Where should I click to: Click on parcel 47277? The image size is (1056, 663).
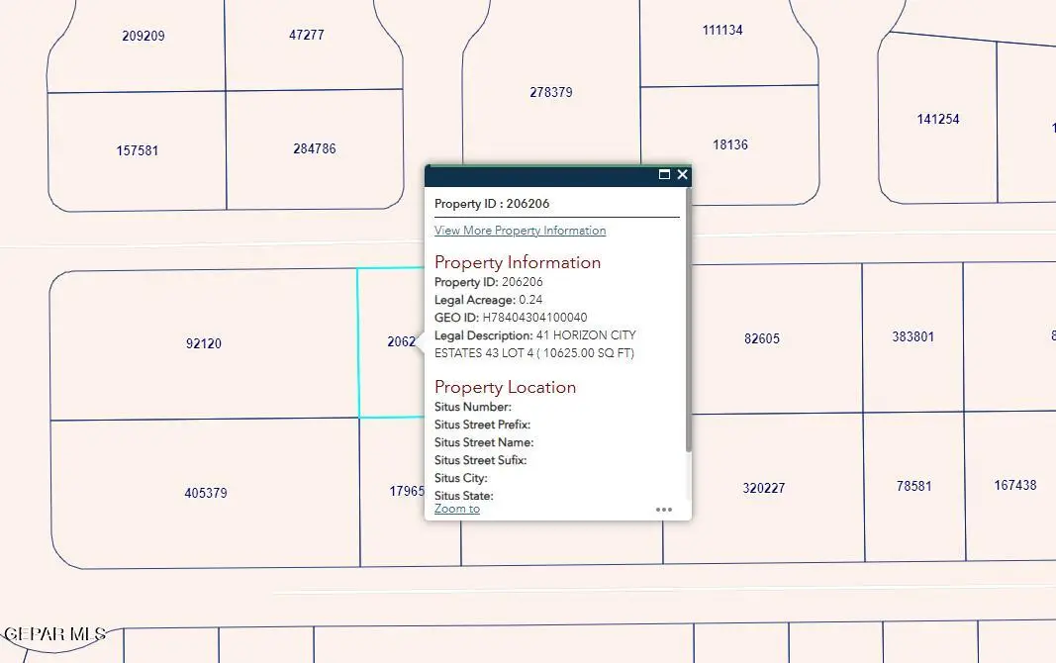coord(306,35)
